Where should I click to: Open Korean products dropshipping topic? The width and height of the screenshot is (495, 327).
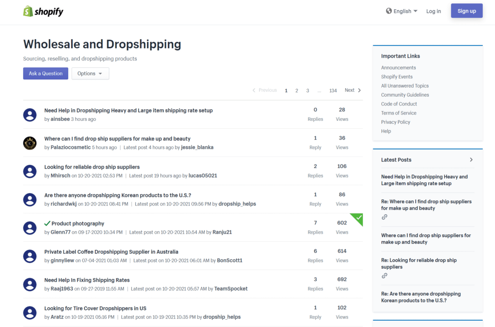pyautogui.click(x=118, y=195)
